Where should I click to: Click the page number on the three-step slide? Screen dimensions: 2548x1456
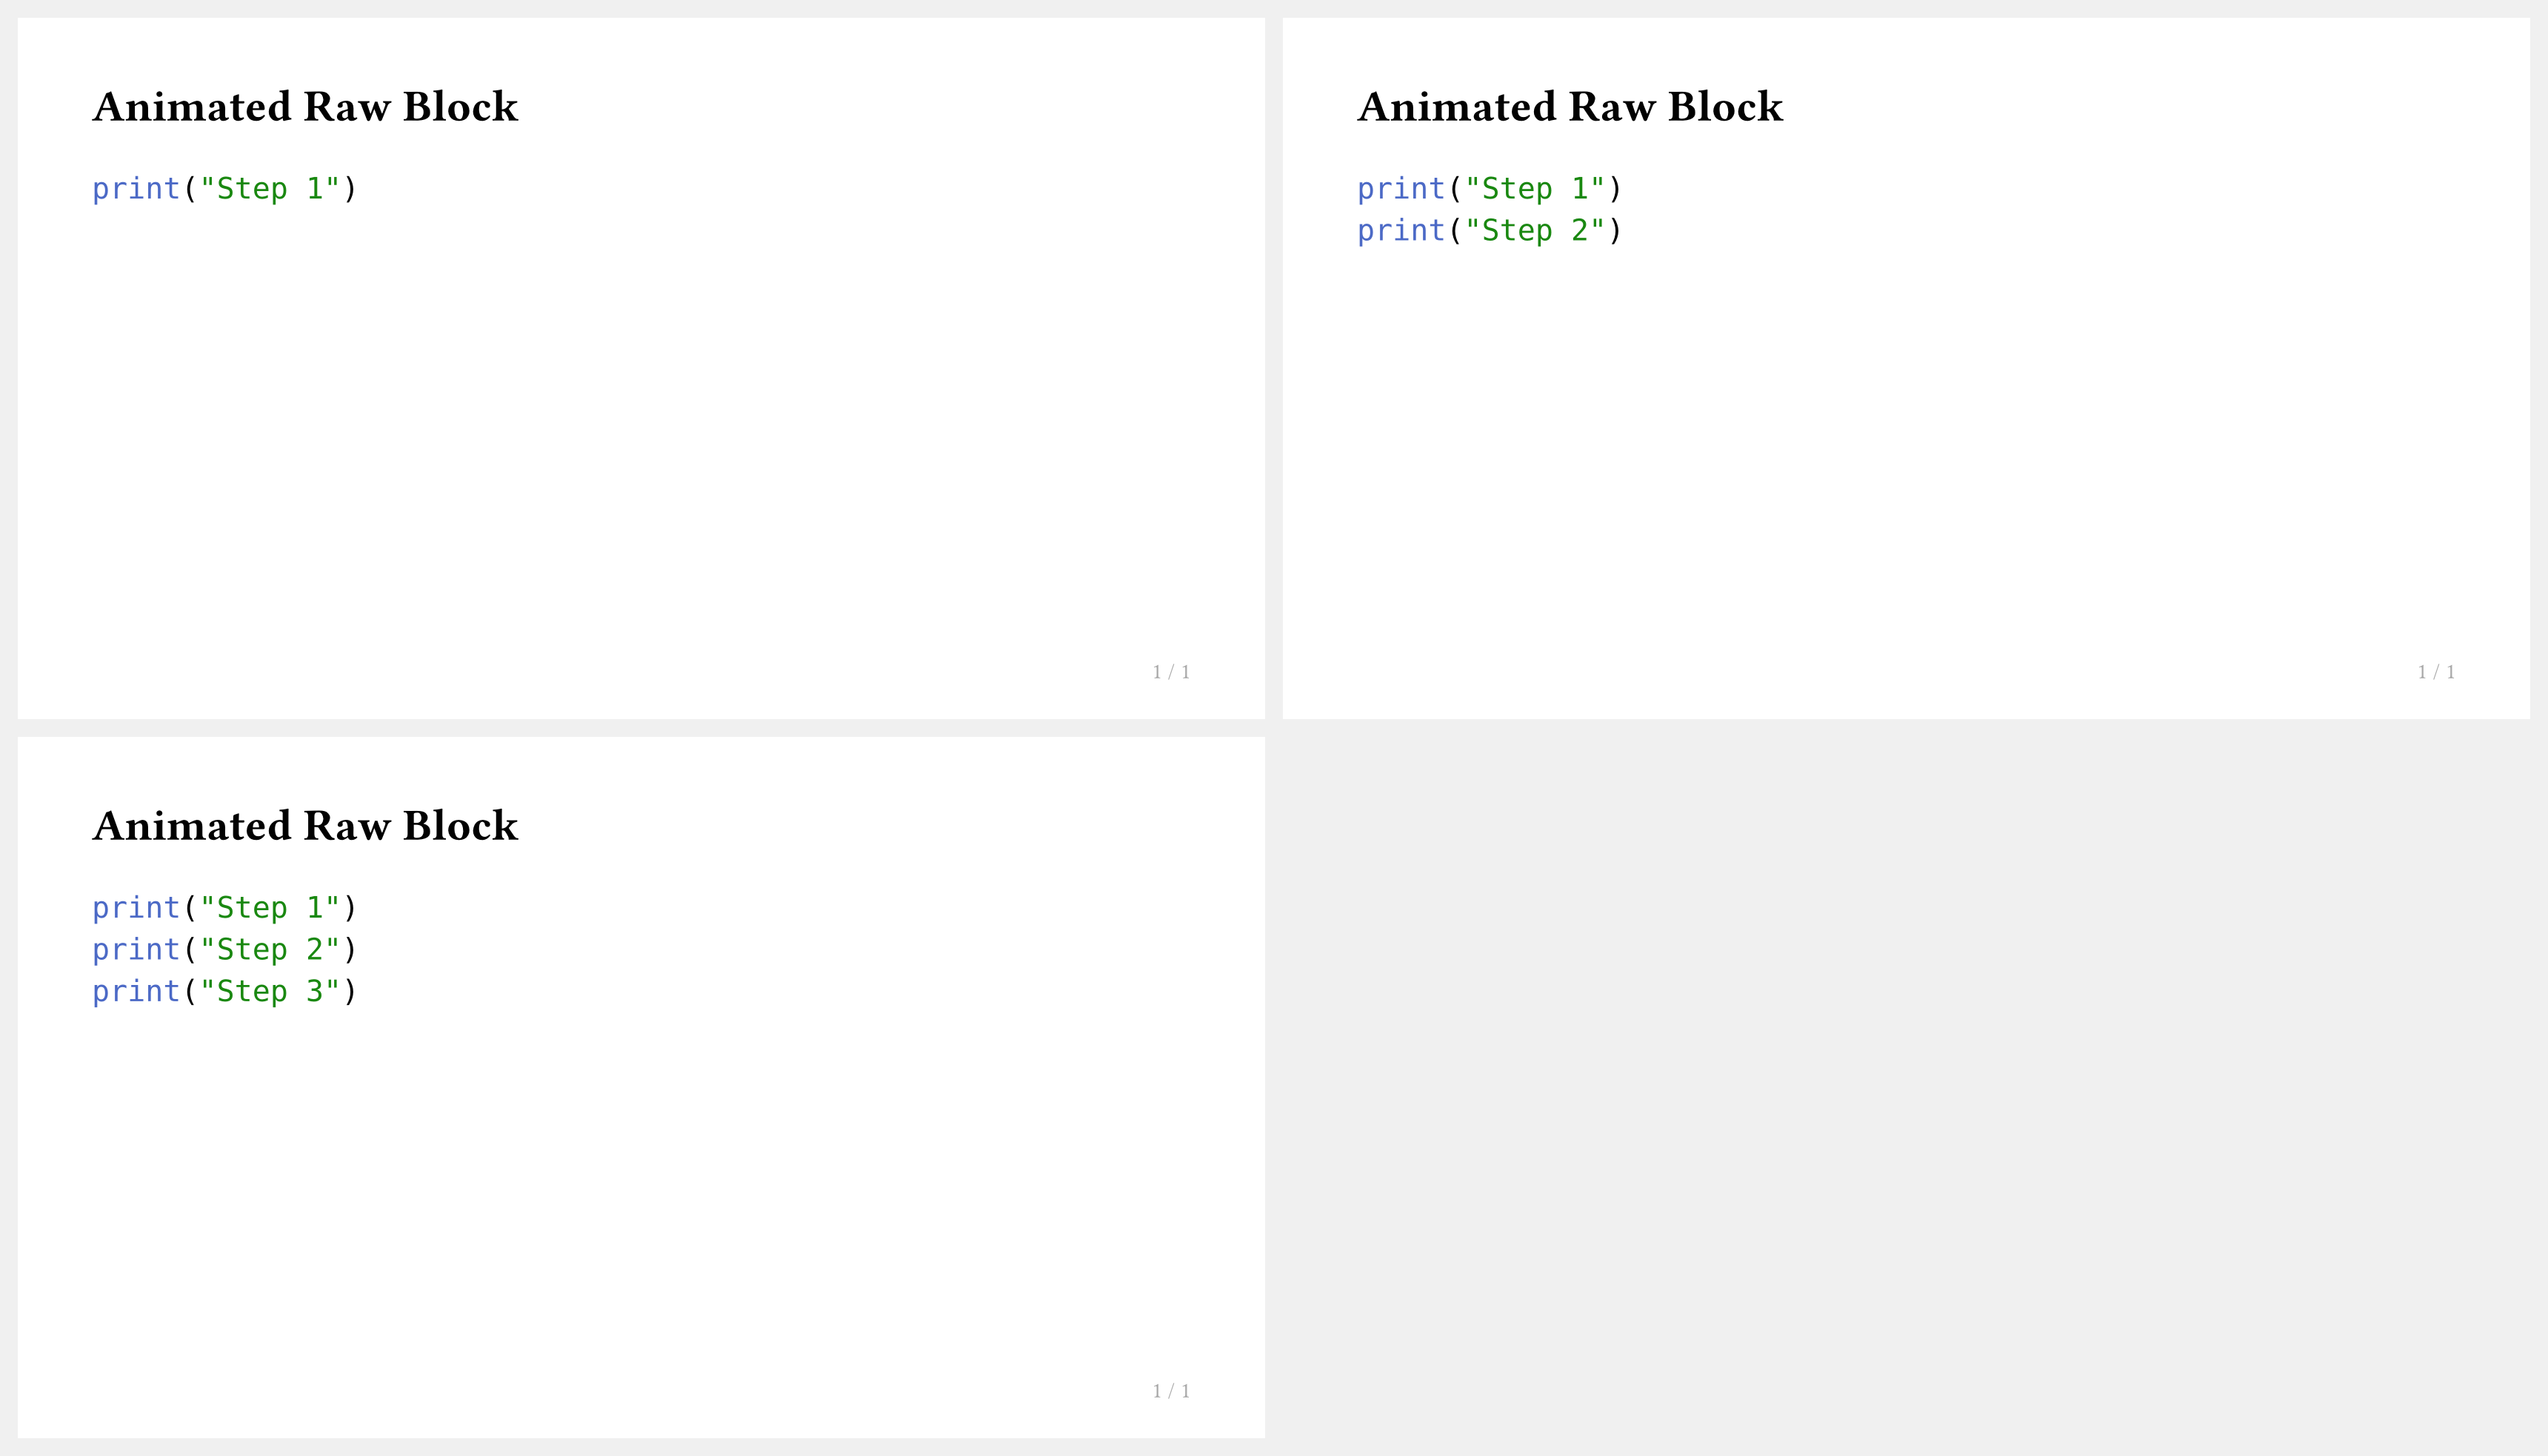[x=1171, y=1391]
